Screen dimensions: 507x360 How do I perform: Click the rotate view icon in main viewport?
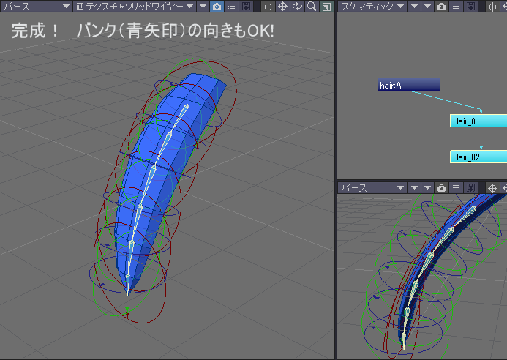297,6
